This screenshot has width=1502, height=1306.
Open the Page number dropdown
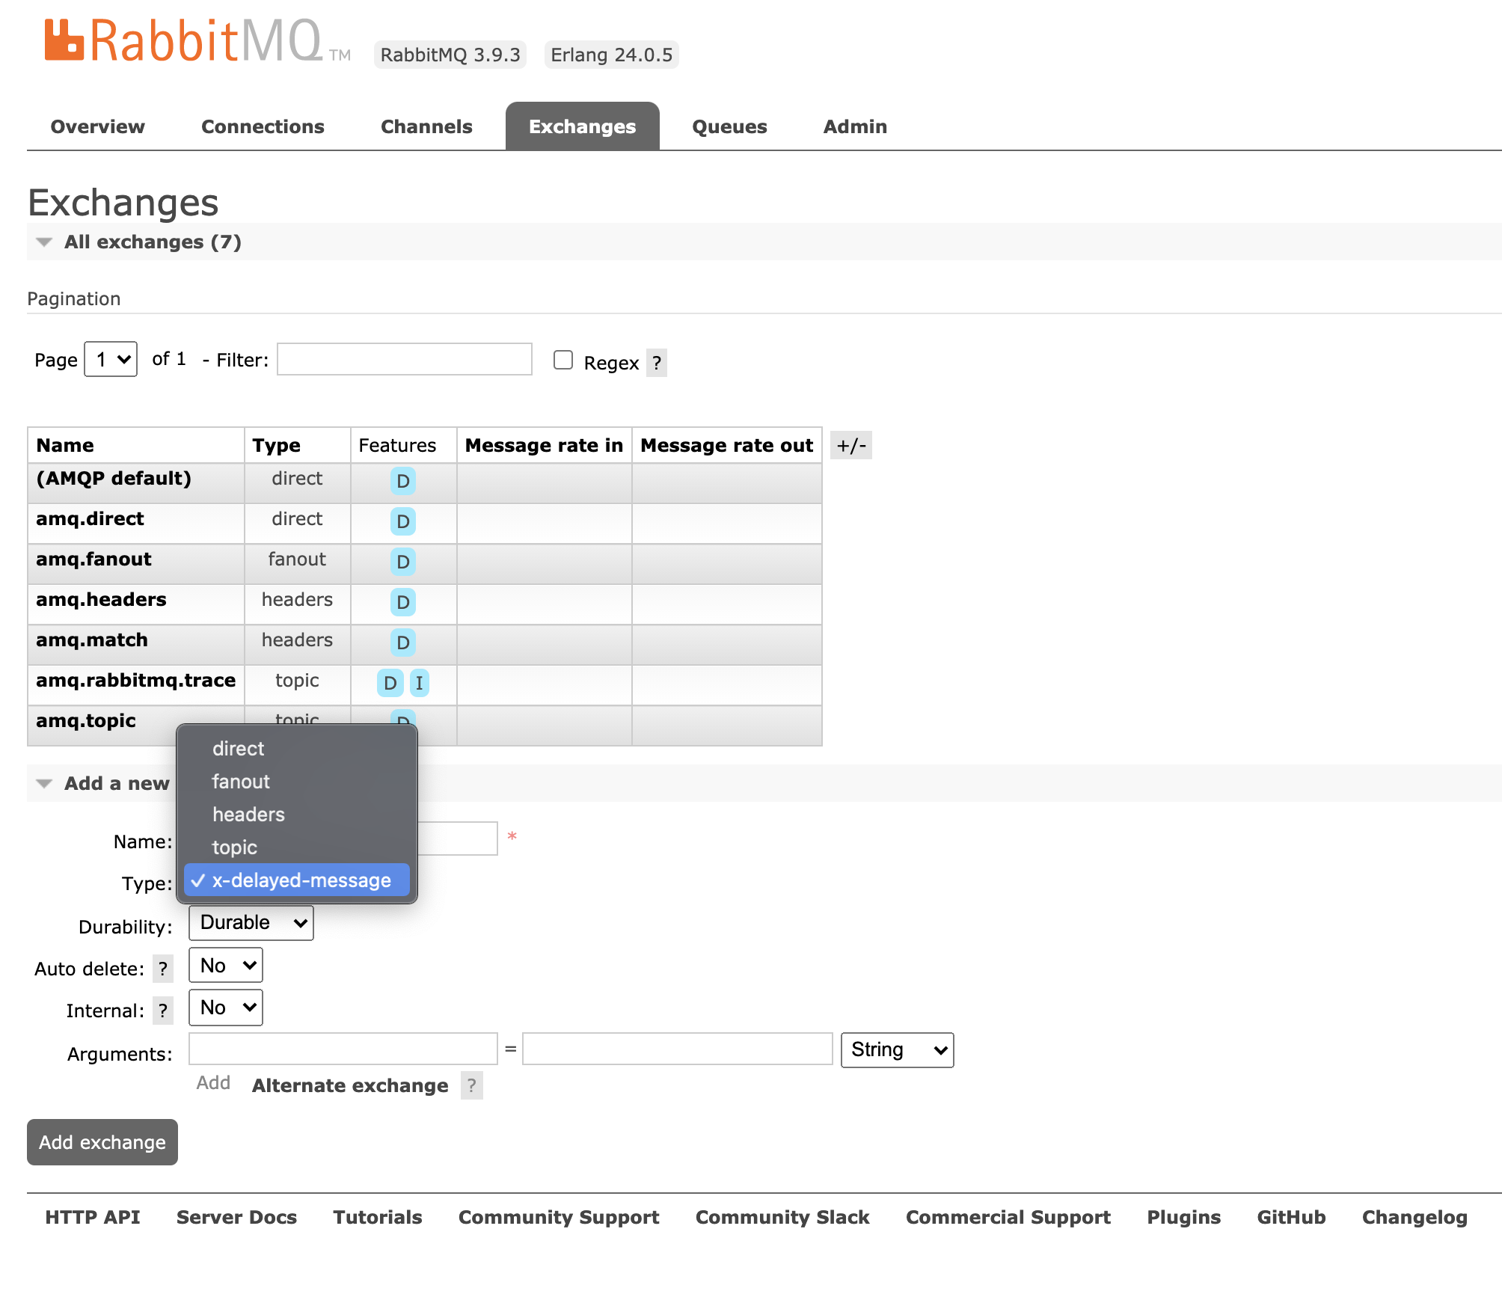(111, 360)
